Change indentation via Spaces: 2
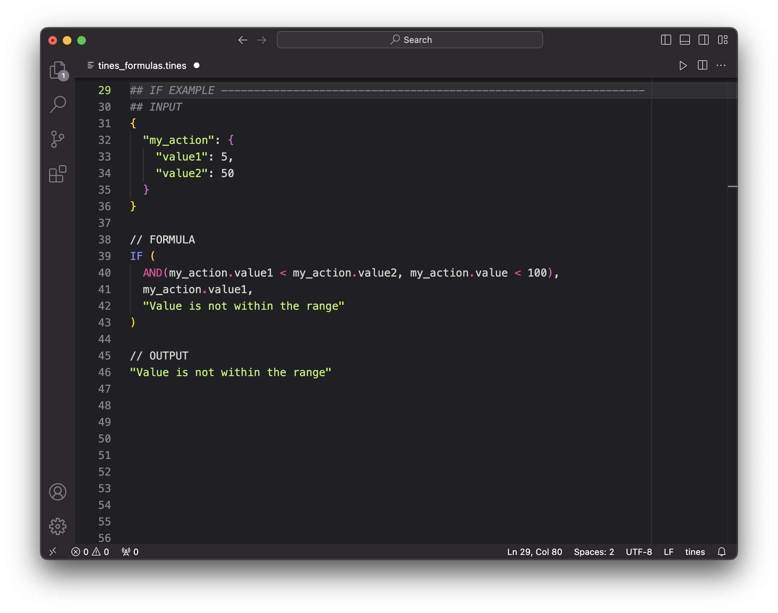Screen dimensions: 778x613 click(594, 552)
